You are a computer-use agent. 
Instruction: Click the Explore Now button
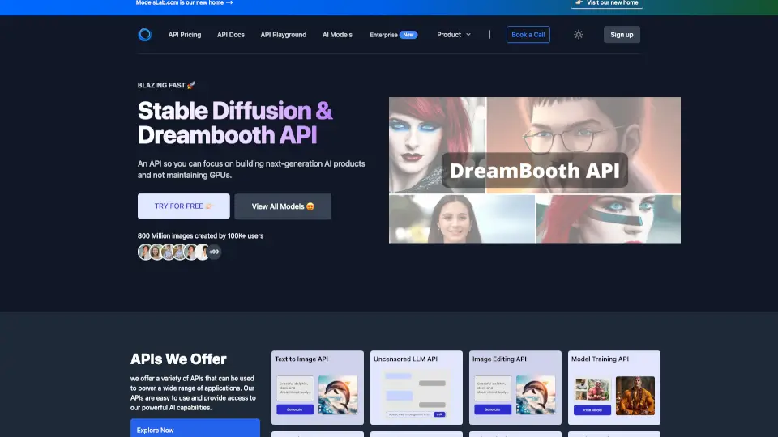click(x=195, y=429)
